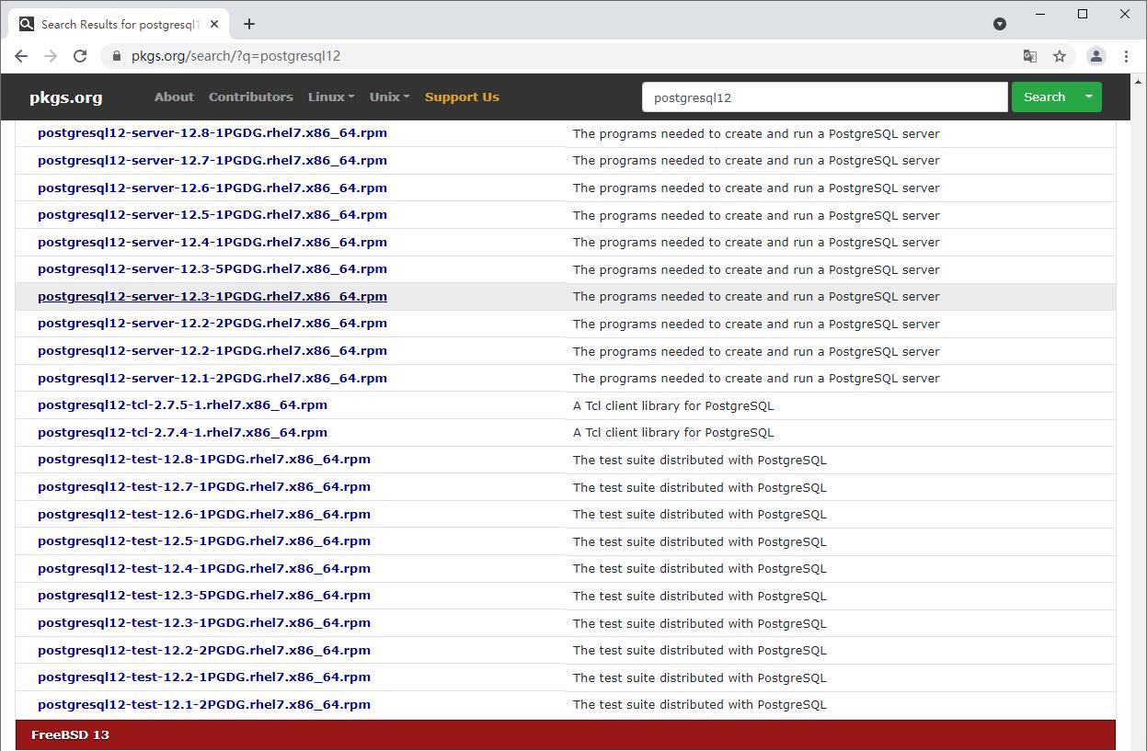The width and height of the screenshot is (1147, 751).
Task: Open postgresql12-server-12.8-1PGDG.rhel7 package
Action: [212, 133]
